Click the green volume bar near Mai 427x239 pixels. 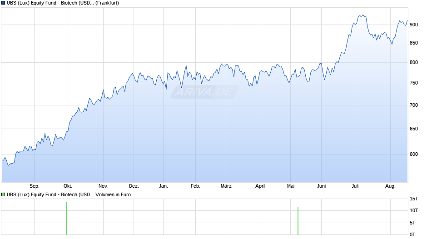tap(298, 221)
